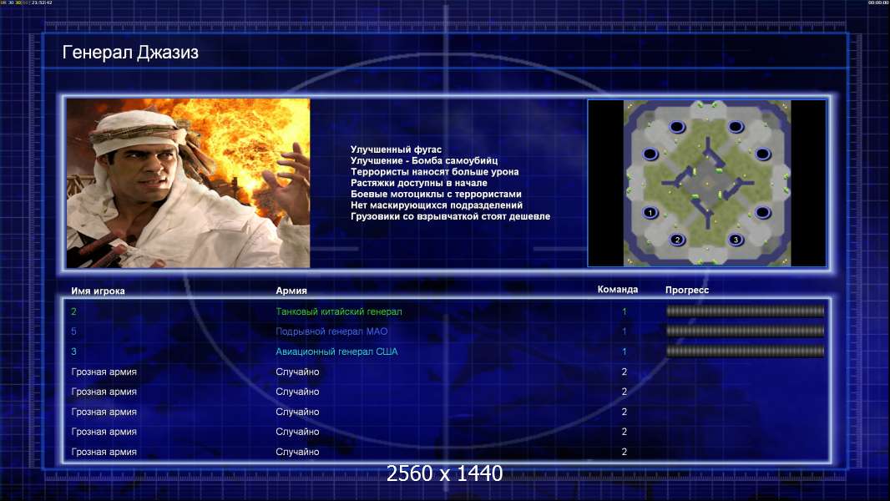
Task: Click the map preview thumbnail center
Action: coord(706,183)
